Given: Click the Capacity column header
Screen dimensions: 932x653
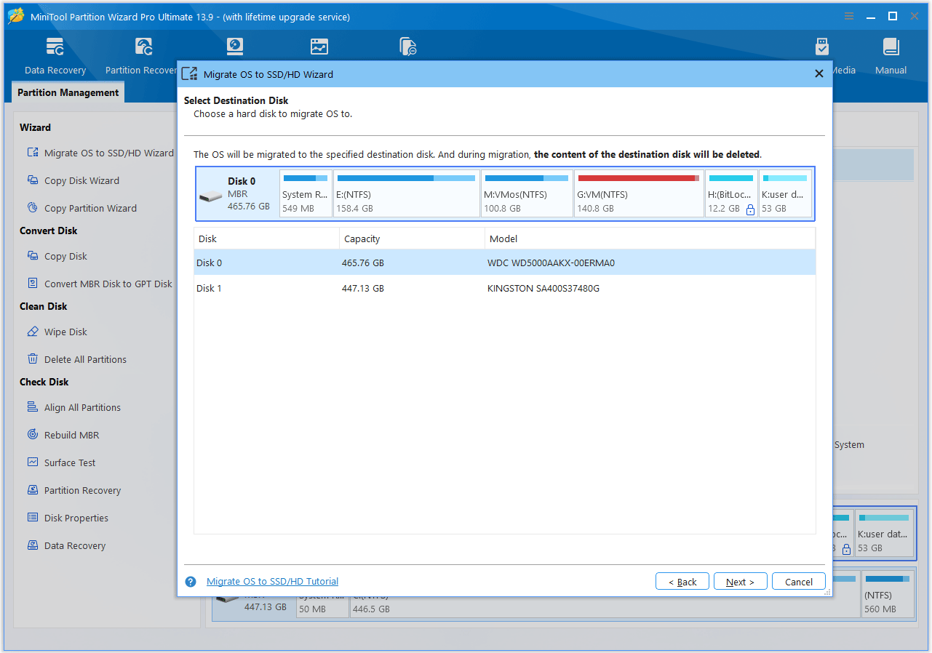Looking at the screenshot, I should [x=412, y=239].
